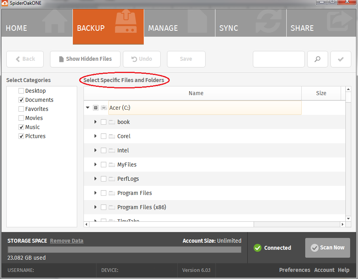Viewport: 358px width, 279px height.
Task: Click the horizontal scrollbar left arrow
Action: (86, 224)
